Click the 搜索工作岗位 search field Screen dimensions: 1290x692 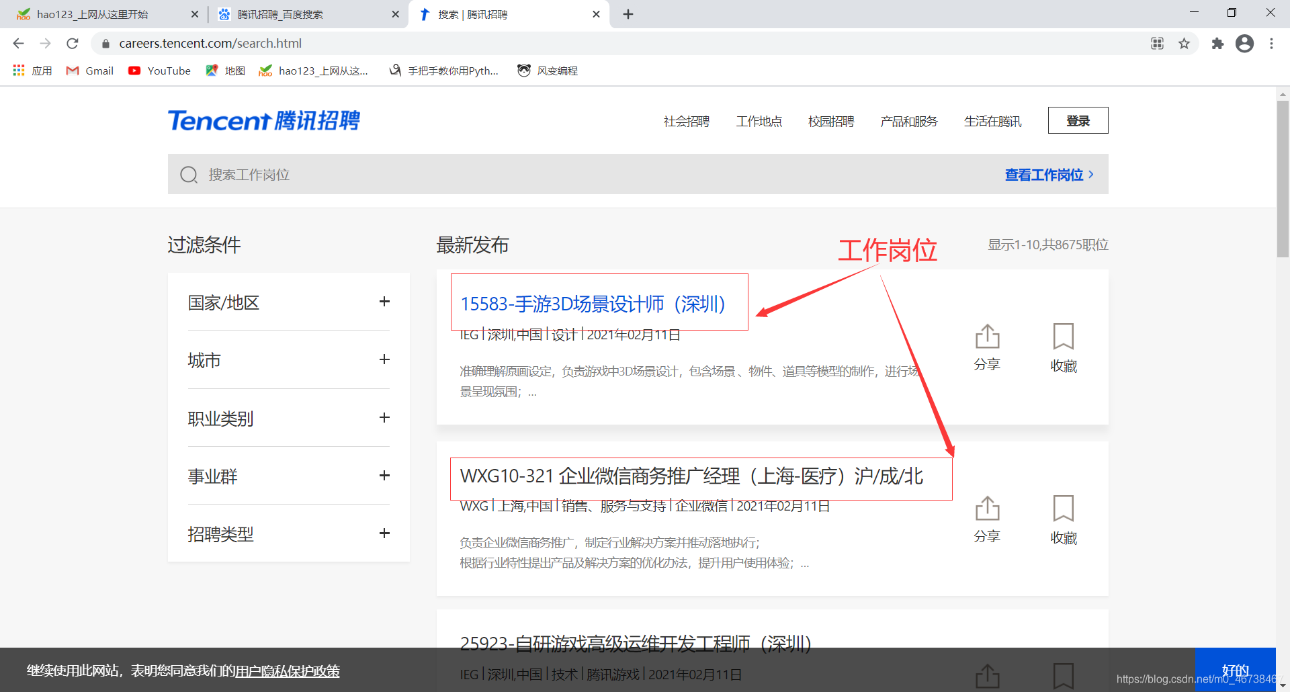638,175
